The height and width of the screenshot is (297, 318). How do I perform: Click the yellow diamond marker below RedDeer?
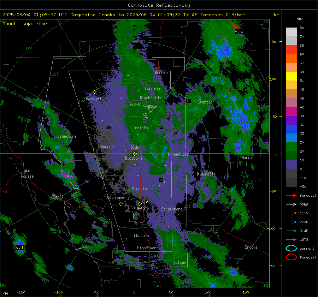[145, 115]
